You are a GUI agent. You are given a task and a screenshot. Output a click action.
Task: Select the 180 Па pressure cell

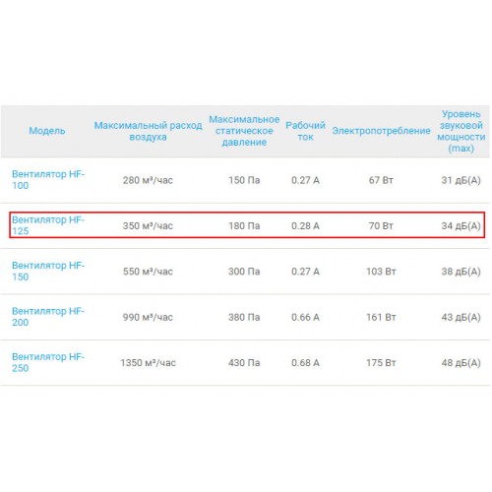[x=244, y=225]
